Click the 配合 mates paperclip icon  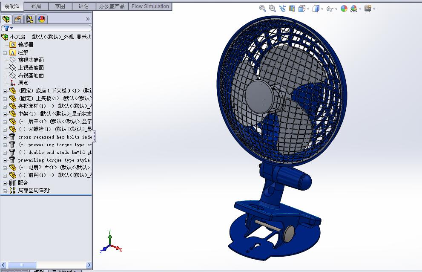coord(13,183)
